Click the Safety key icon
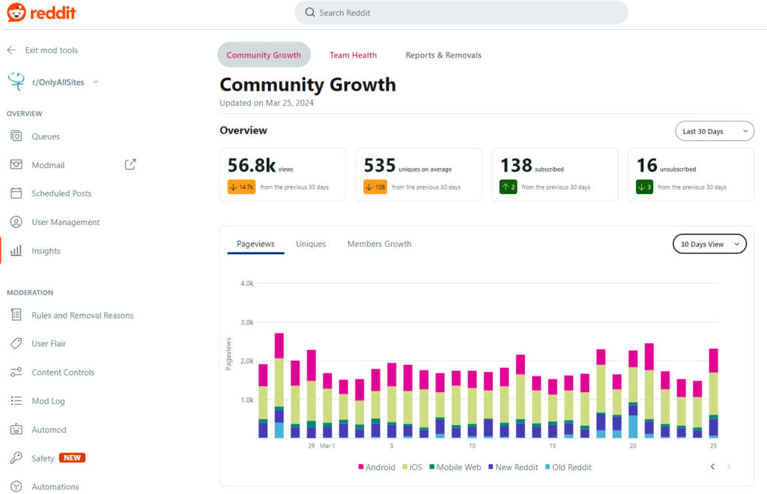 click(16, 458)
